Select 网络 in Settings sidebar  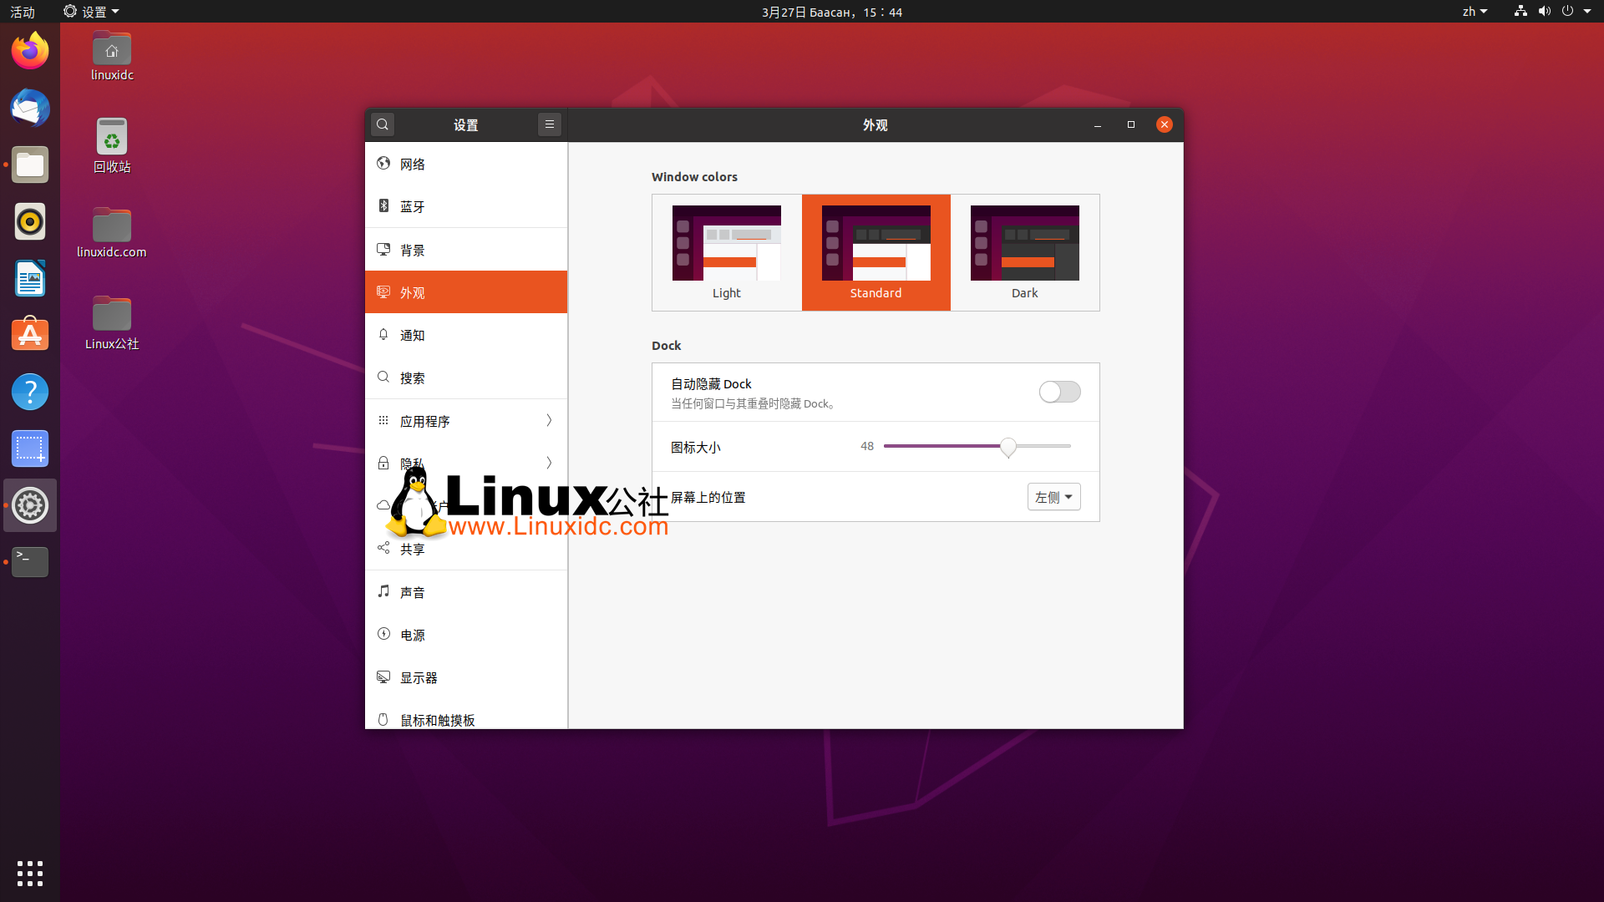466,164
